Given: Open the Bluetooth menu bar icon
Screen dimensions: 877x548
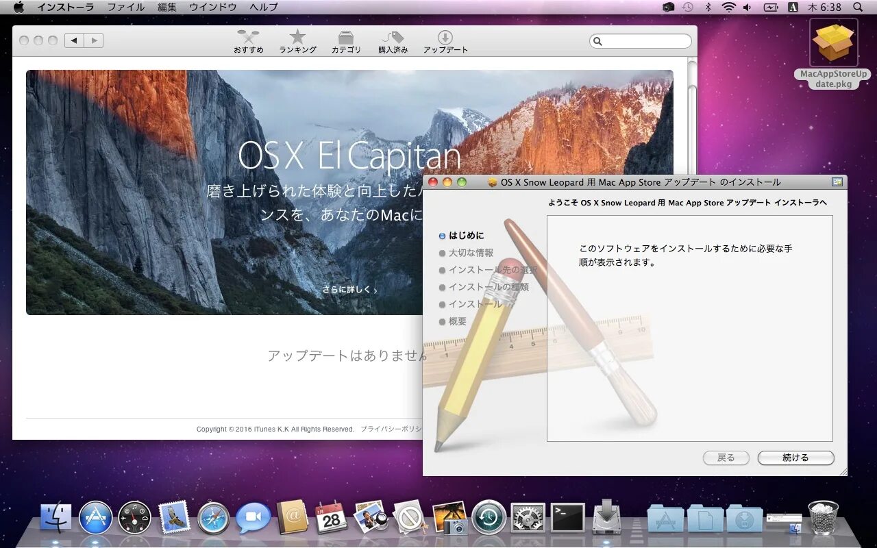Looking at the screenshot, I should [x=708, y=7].
